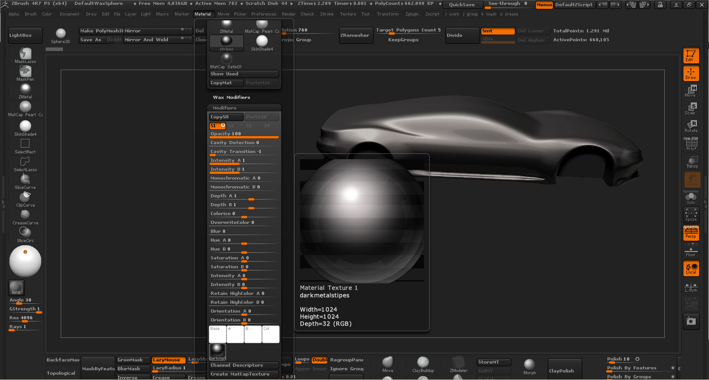Select the Morph brush at bottom

coord(530,367)
